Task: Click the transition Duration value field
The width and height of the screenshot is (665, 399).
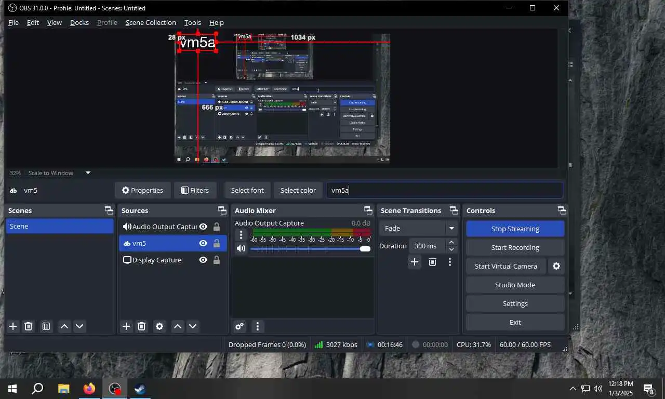Action: click(x=427, y=246)
